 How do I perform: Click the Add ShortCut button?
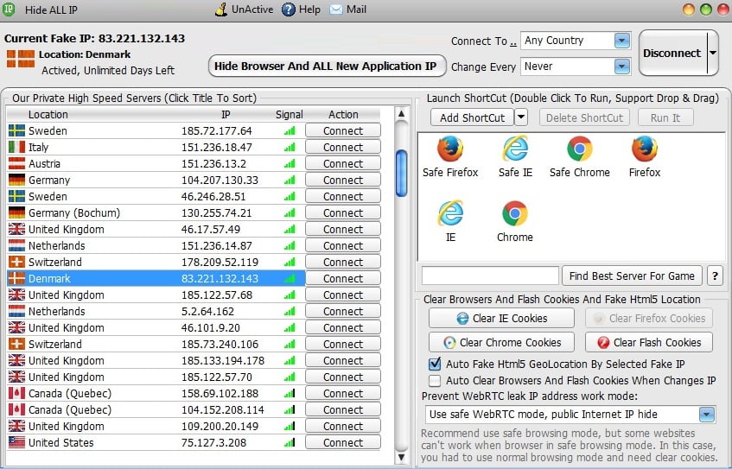point(472,117)
